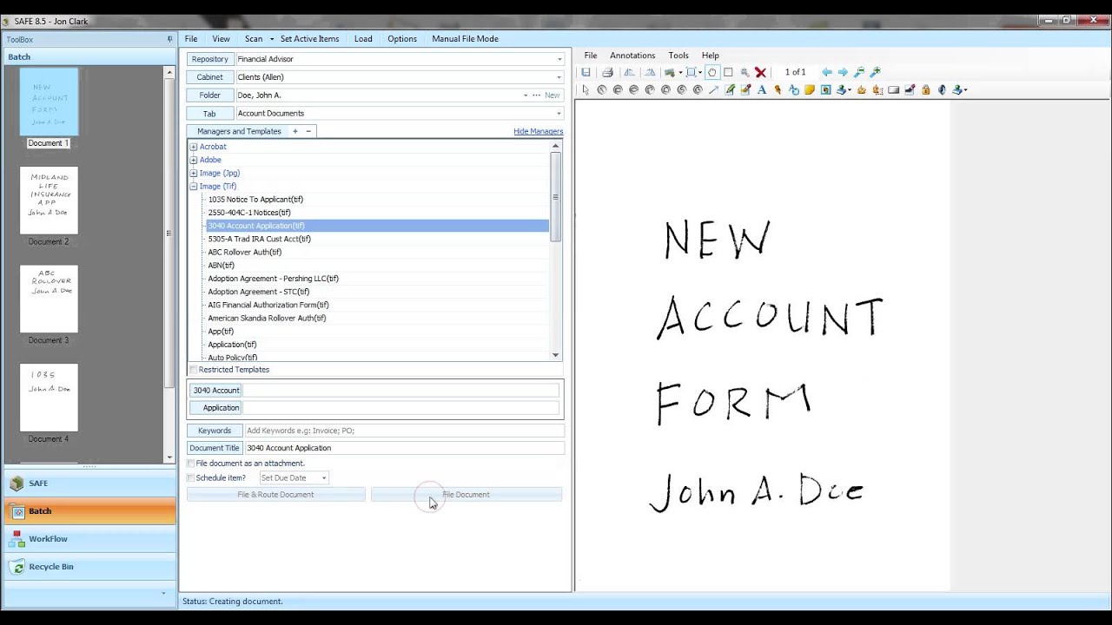Select the hand pan tool
1112x625 pixels.
point(712,72)
